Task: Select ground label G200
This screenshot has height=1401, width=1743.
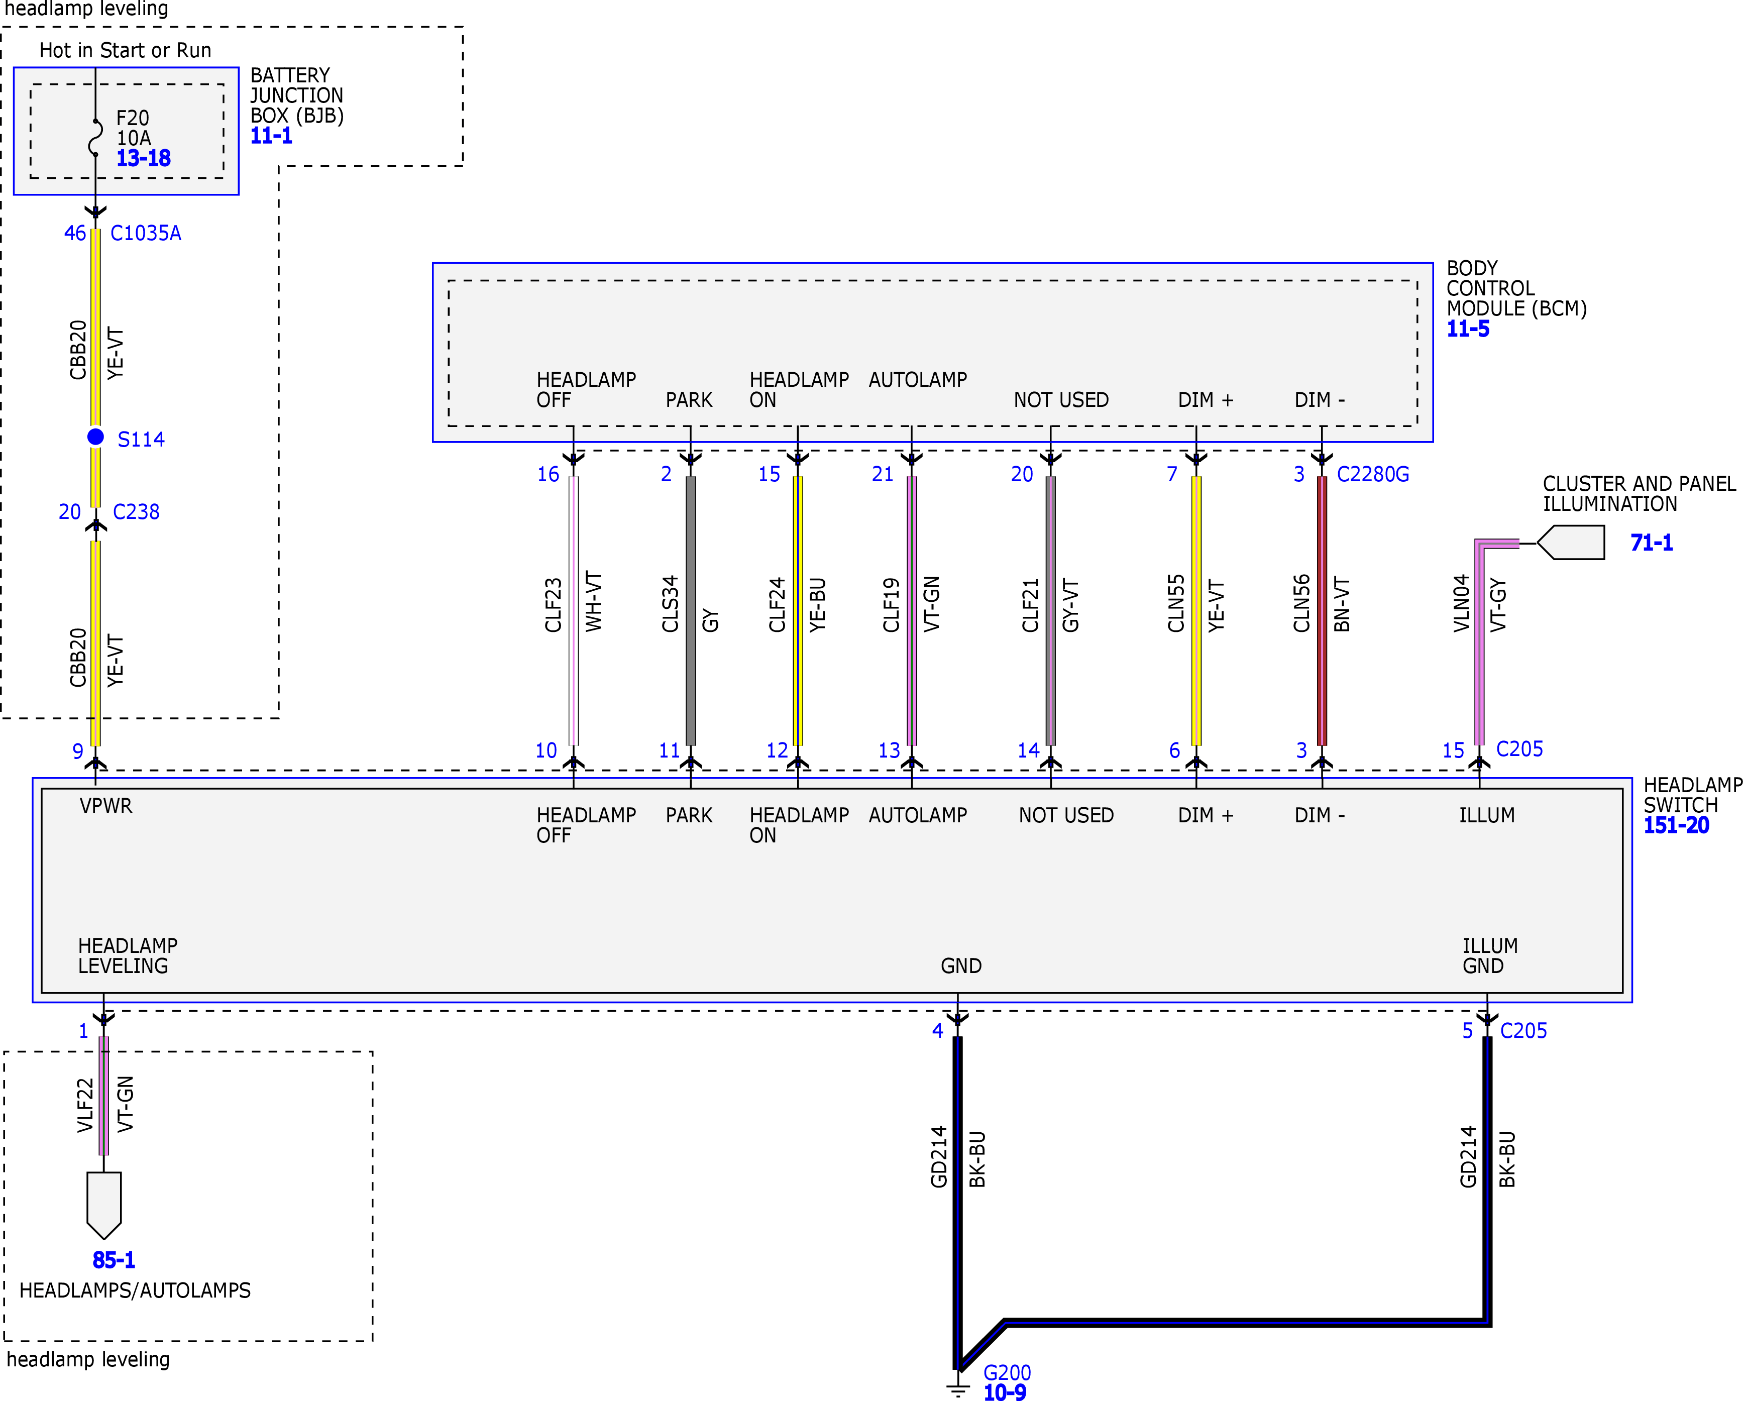Action: pos(1007,1373)
